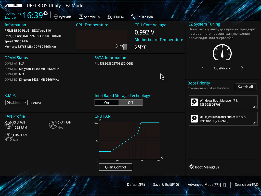Click the Boot Menu starburst icon
This screenshot has width=261, height=196.
192,167
